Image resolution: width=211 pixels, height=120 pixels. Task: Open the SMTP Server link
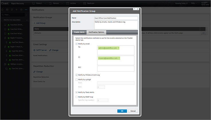[42, 50]
